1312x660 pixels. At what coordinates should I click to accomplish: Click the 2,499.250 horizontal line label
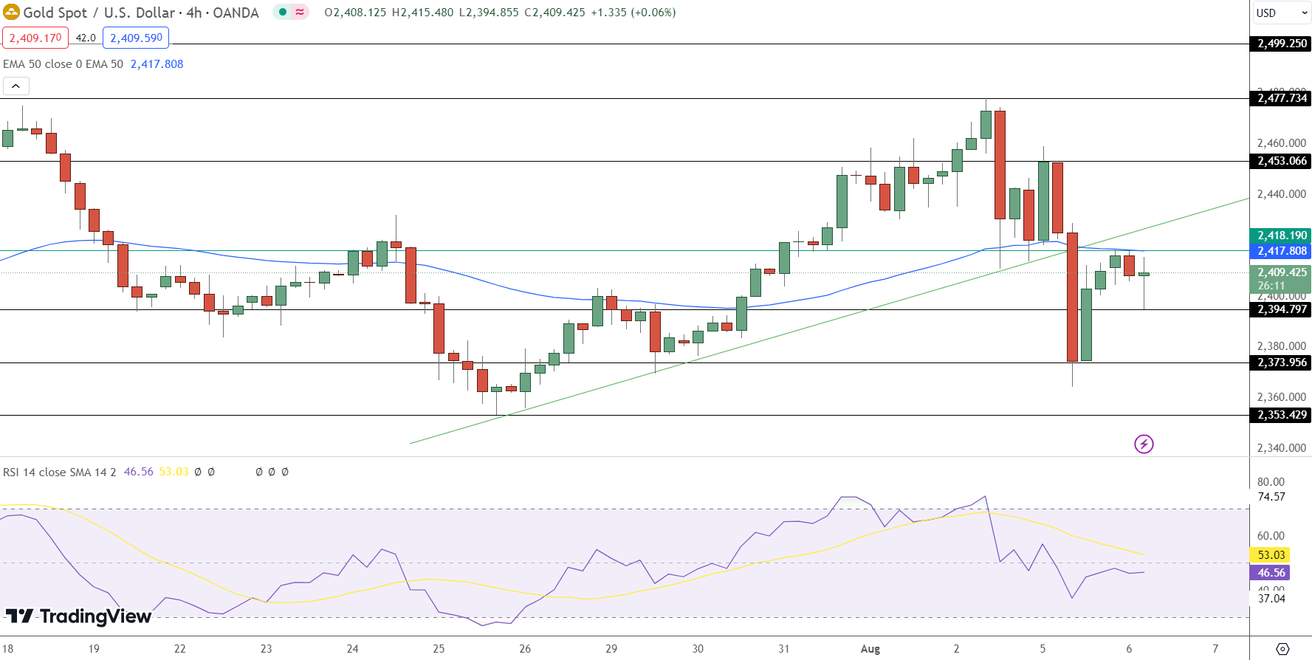coord(1282,44)
